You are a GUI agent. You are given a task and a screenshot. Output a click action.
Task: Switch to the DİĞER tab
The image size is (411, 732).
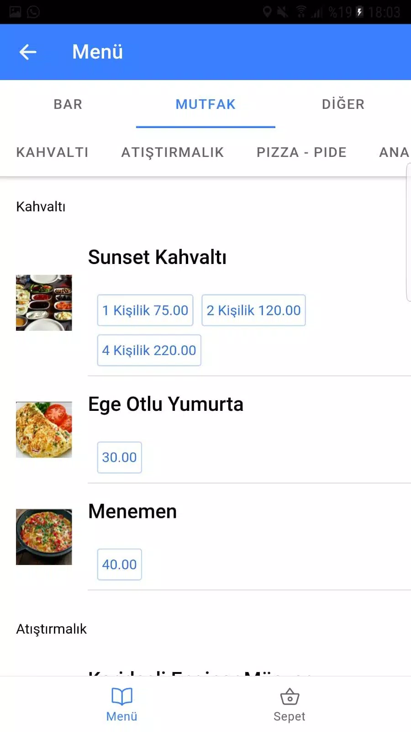point(343,104)
